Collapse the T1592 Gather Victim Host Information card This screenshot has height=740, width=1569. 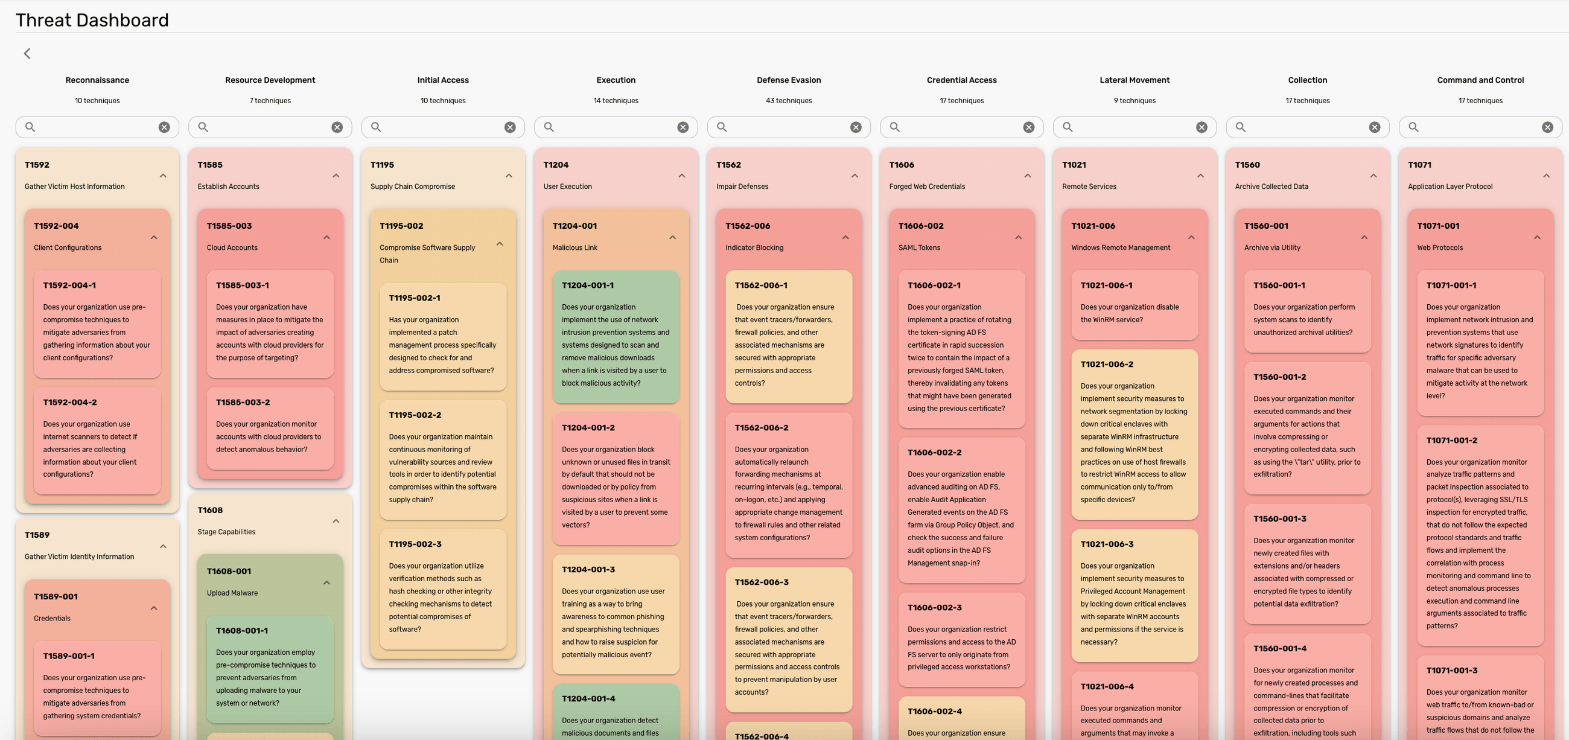click(x=162, y=175)
